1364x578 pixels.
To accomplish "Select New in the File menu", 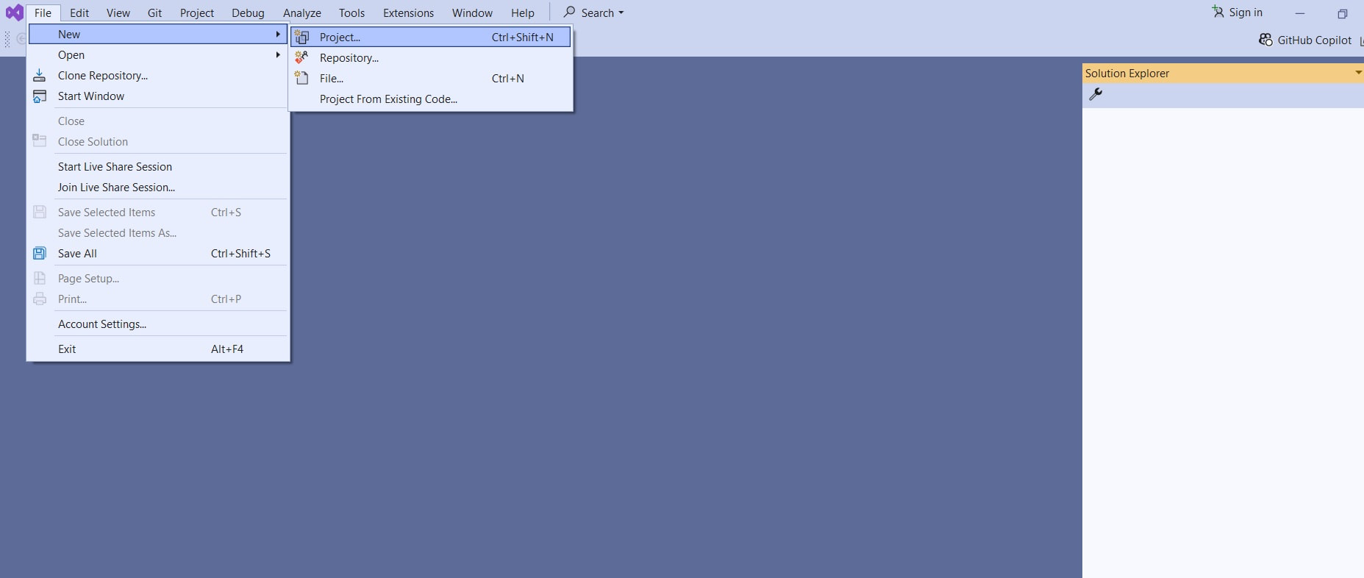I will 158,35.
